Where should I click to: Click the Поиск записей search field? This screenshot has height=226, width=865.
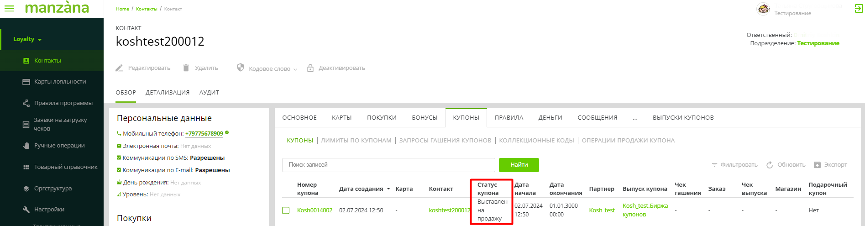388,165
